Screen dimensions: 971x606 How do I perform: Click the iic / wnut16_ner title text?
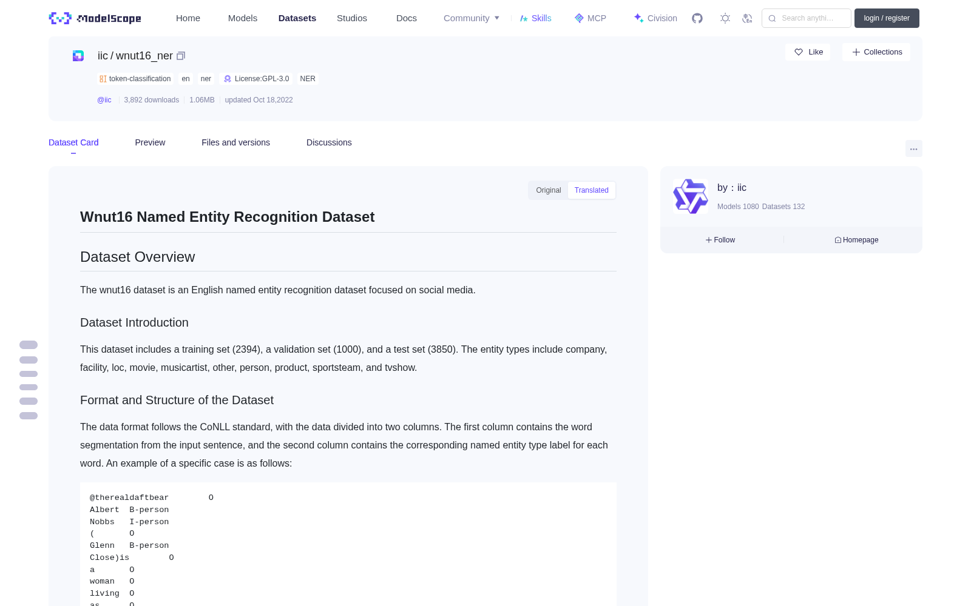(135, 56)
